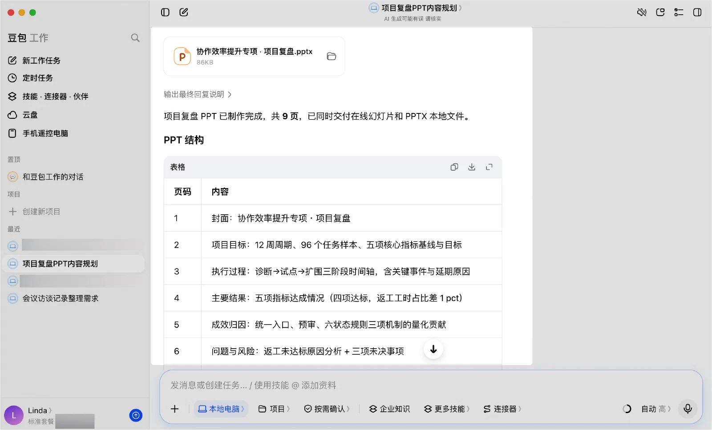Download the table using the download icon
Viewport: 712px width, 430px height.
pos(472,167)
